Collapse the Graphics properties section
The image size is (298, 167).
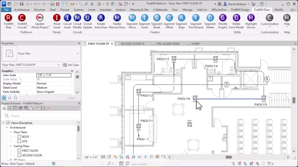point(72,71)
